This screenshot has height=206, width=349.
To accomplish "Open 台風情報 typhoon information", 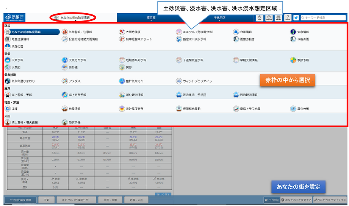I will (243, 32).
